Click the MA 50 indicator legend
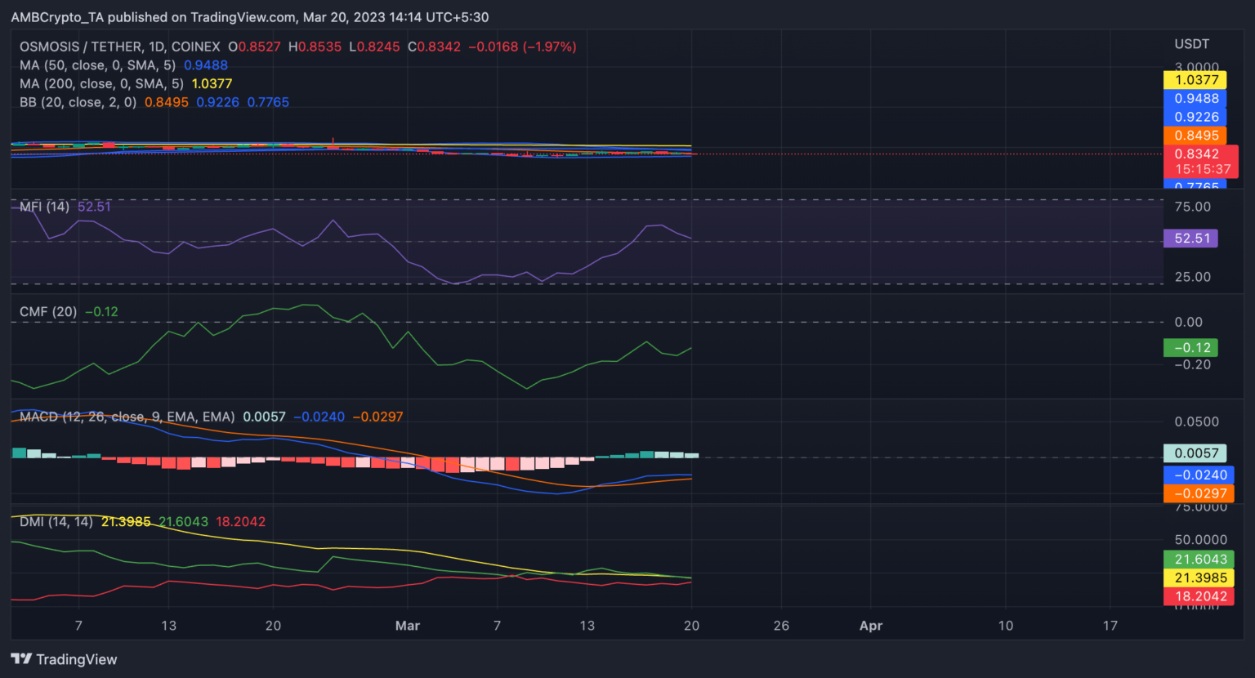 click(x=97, y=65)
